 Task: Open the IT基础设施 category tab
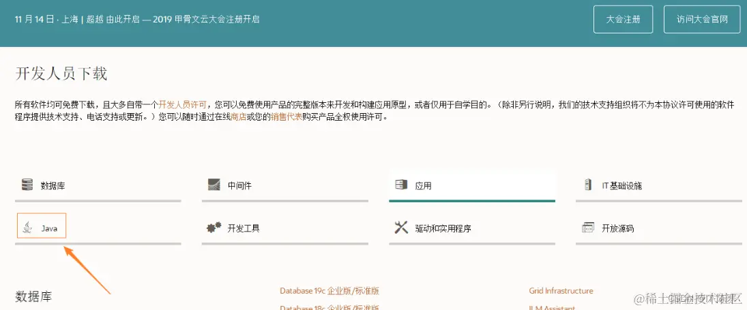click(658, 186)
